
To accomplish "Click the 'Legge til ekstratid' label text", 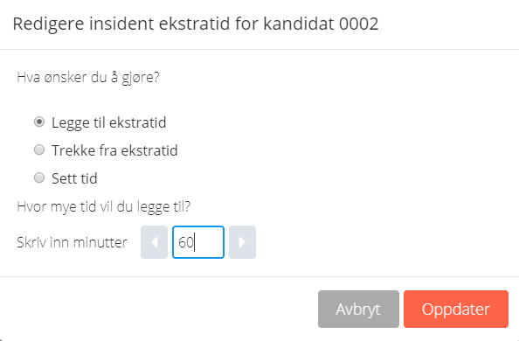I will (x=109, y=122).
